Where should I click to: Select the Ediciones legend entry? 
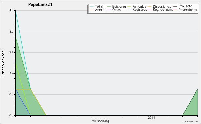(119, 6)
